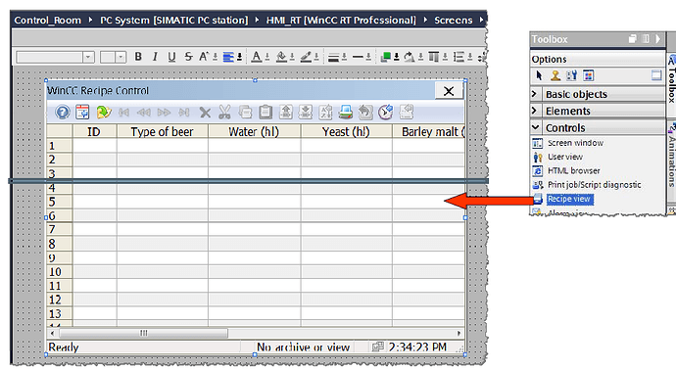Open the font color dropdown arrow
Image resolution: width=676 pixels, height=370 pixels.
pos(267,58)
